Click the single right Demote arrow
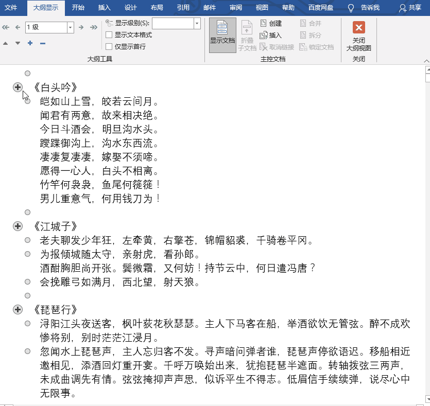Viewport: 430px width, 406px height. pyautogui.click(x=82, y=27)
